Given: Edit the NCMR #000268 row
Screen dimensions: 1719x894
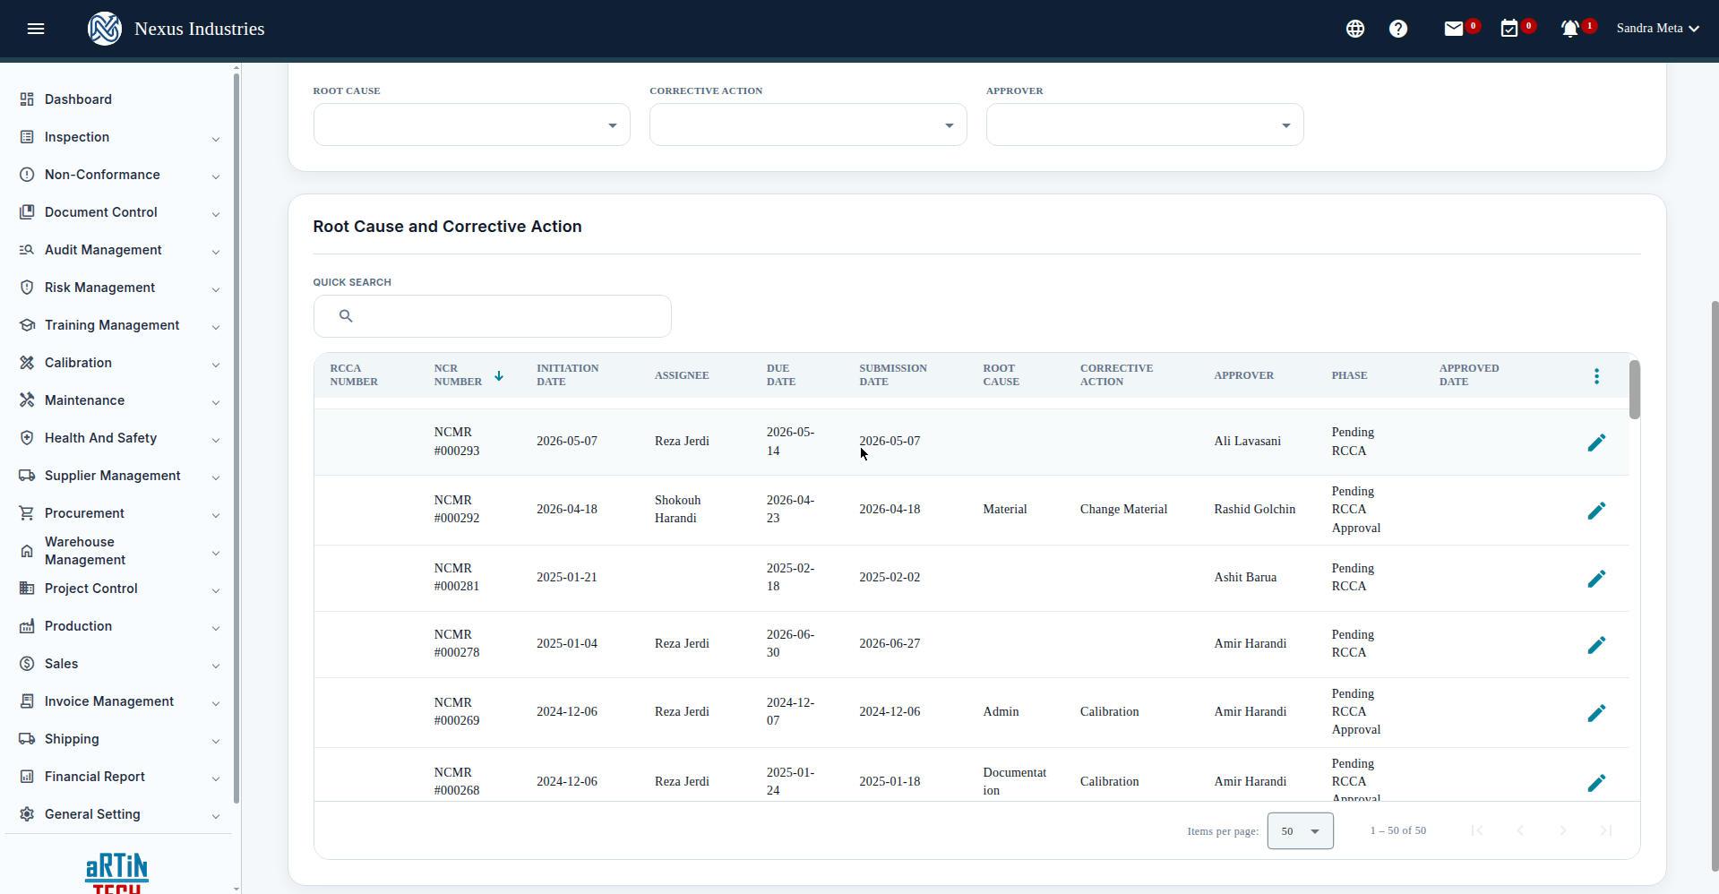Looking at the screenshot, I should pyautogui.click(x=1596, y=783).
